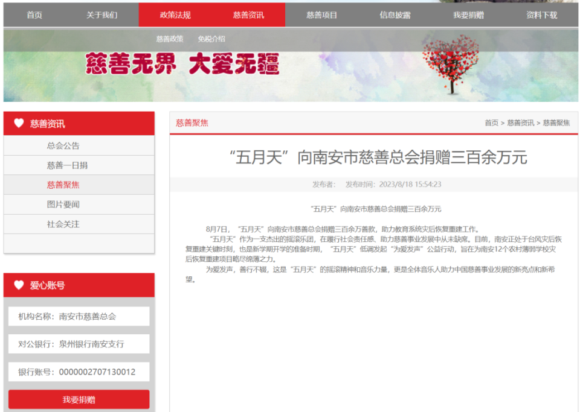Select the 慈善资讯 navigation tab

click(x=248, y=14)
